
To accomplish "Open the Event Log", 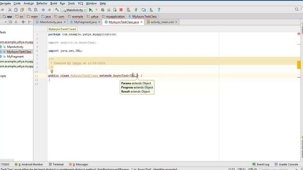I will (261, 164).
